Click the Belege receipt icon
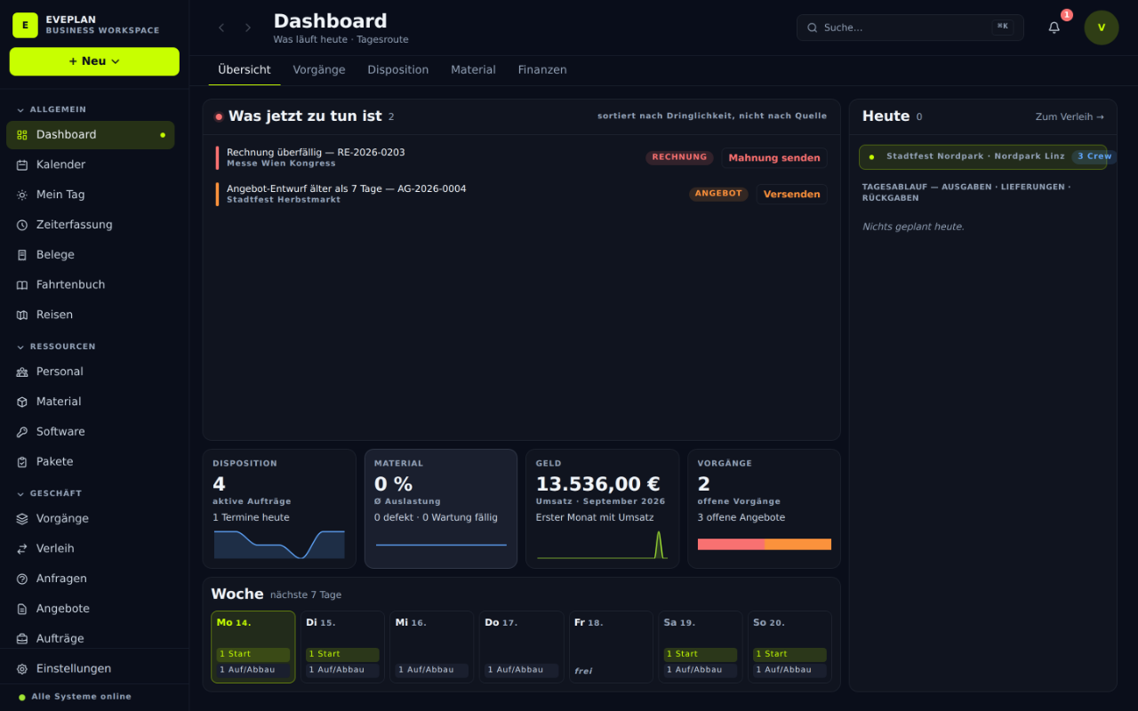This screenshot has height=711, width=1138. [x=22, y=255]
